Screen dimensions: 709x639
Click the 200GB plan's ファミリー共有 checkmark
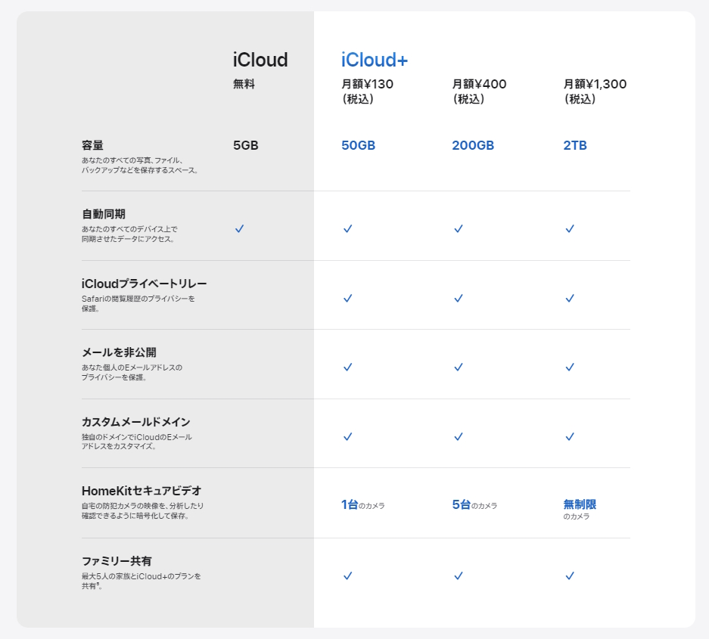coord(458,576)
